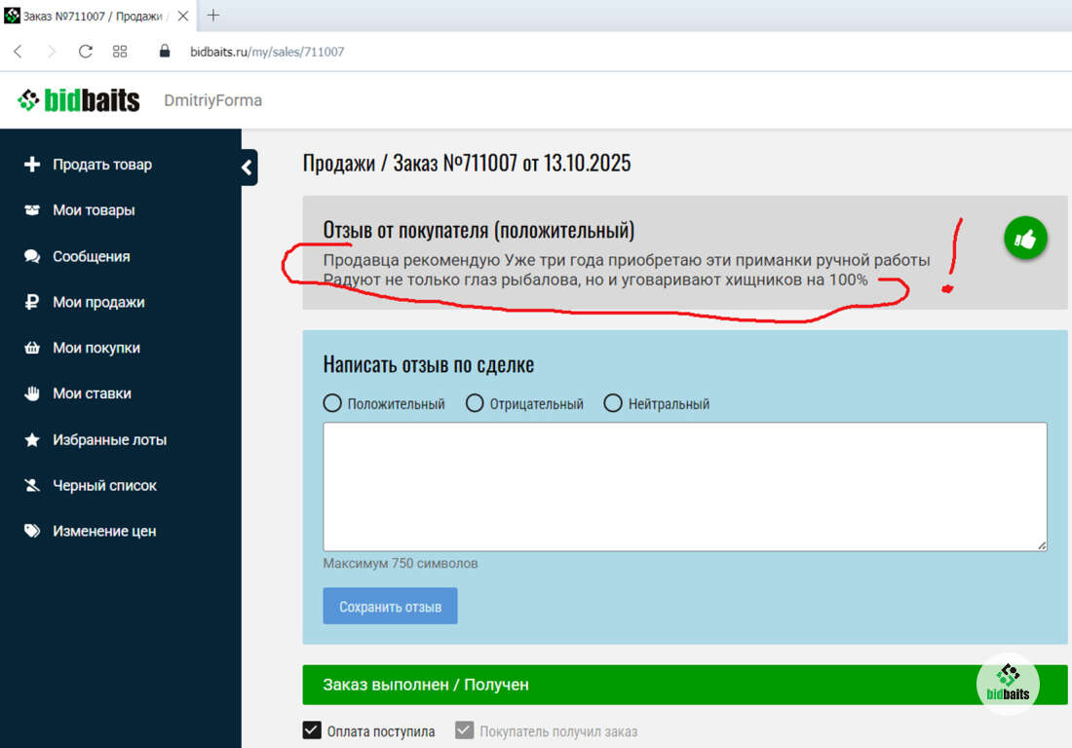Viewport: 1072px width, 748px height.
Task: Click the blocked-user icon for Черный список
Action: (x=32, y=485)
